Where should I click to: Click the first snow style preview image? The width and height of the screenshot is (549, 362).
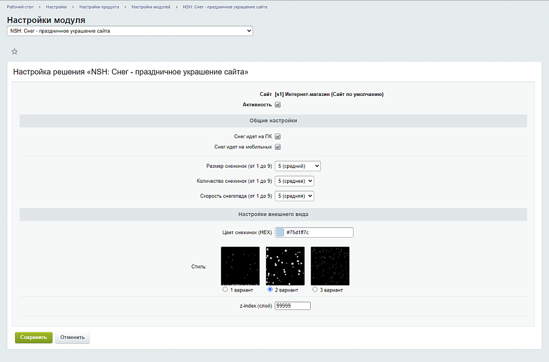[x=240, y=265]
